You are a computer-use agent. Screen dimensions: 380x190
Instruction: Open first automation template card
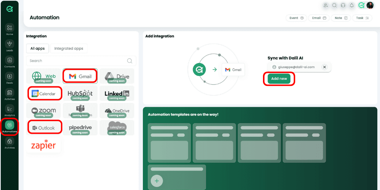tap(169, 143)
